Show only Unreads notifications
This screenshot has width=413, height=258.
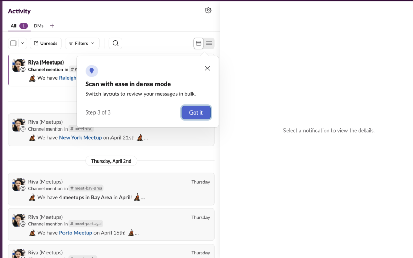45,43
